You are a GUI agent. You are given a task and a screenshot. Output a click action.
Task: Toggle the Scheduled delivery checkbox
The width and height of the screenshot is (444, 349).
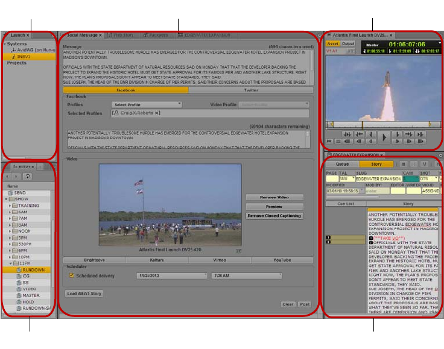click(72, 275)
